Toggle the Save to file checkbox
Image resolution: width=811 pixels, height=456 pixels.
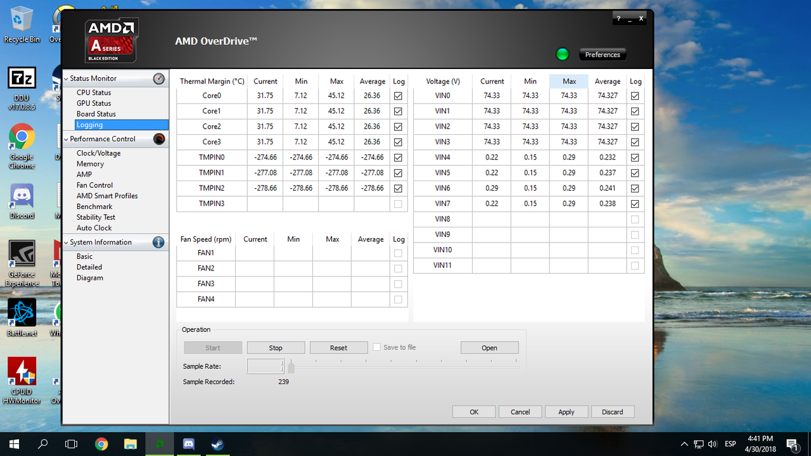click(x=377, y=347)
